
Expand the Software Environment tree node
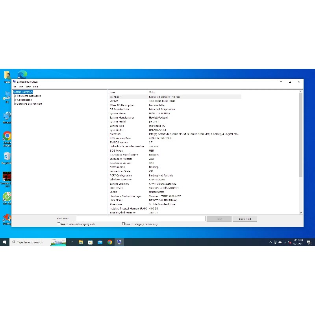15,104
